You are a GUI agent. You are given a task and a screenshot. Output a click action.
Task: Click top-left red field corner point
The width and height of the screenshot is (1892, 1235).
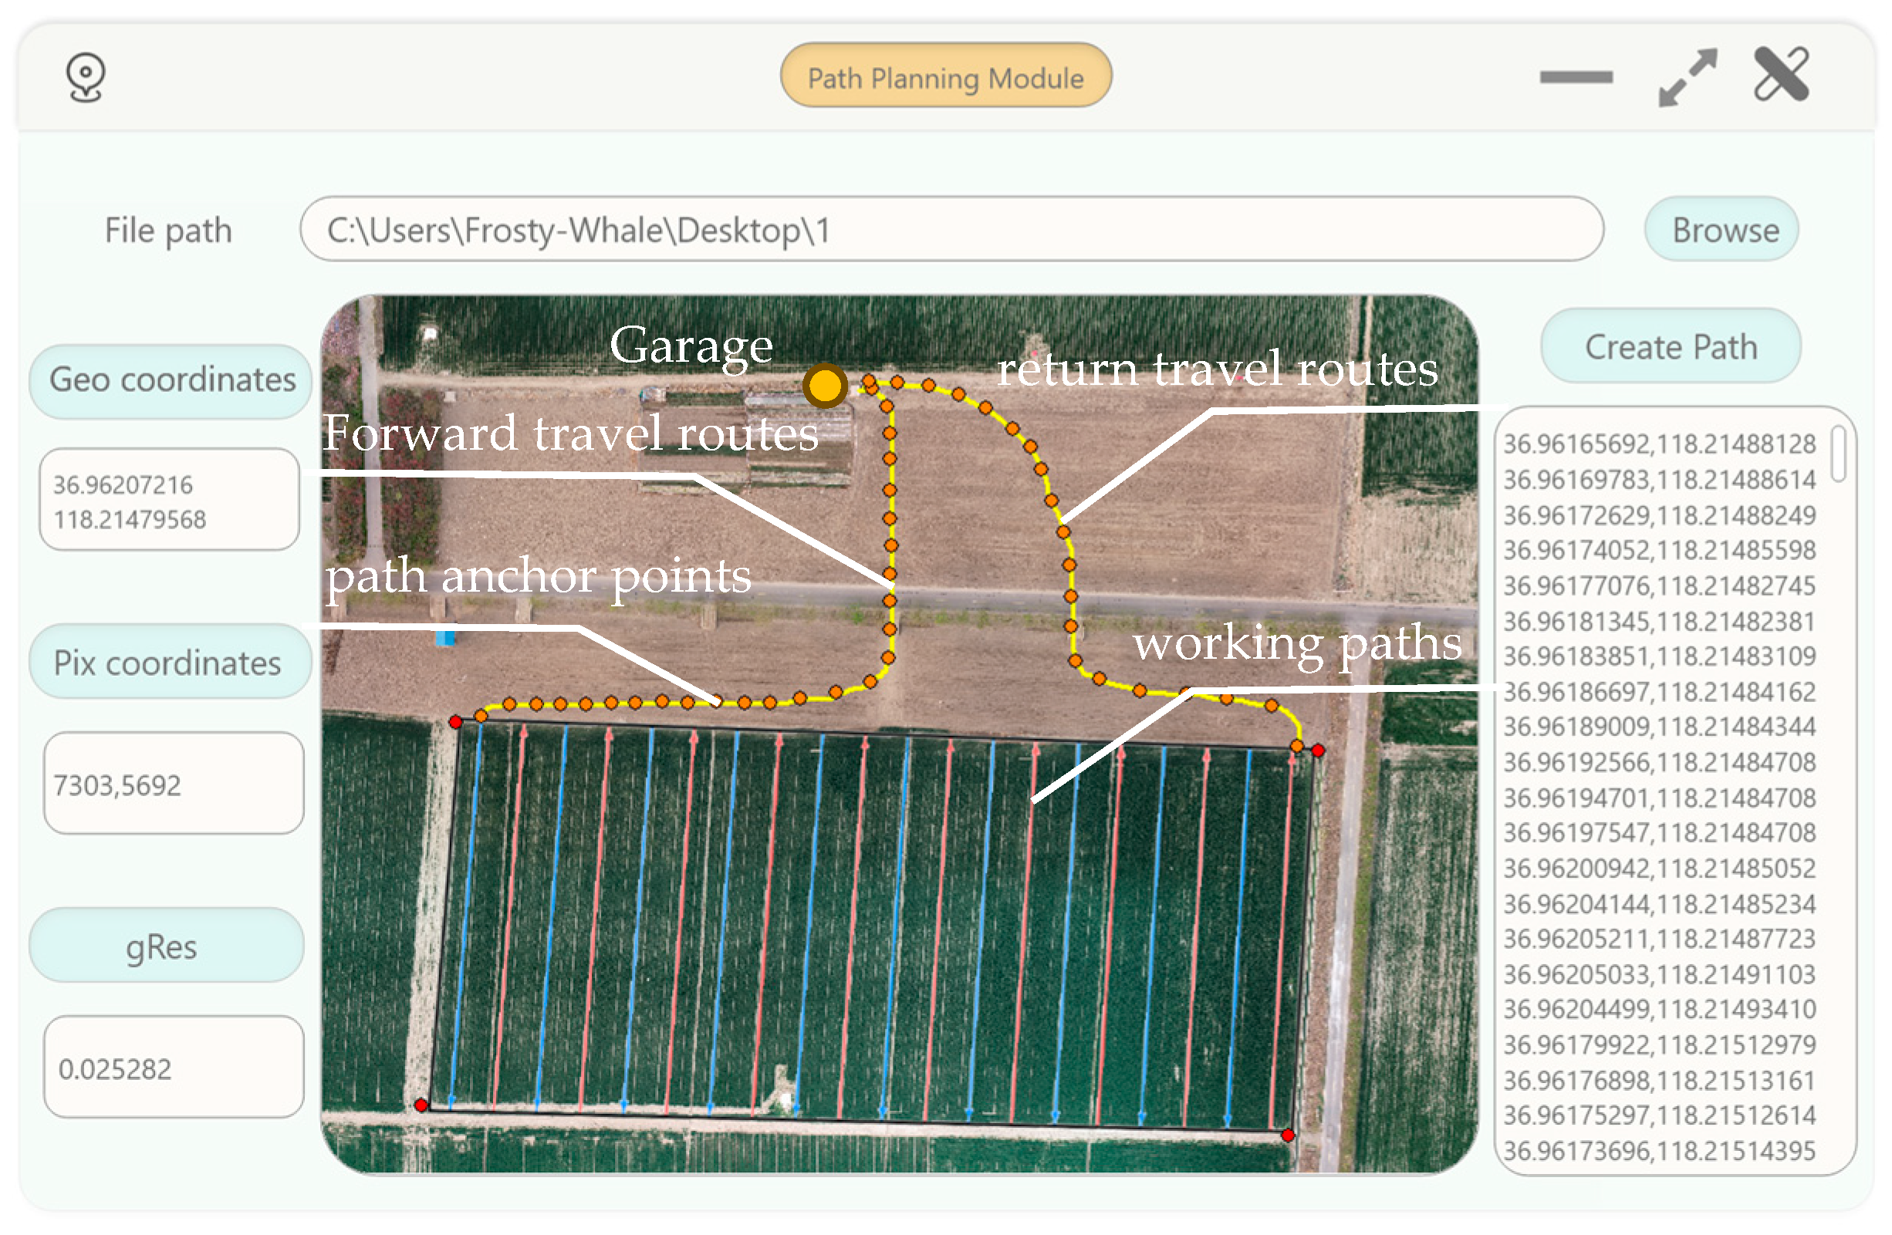(x=455, y=721)
